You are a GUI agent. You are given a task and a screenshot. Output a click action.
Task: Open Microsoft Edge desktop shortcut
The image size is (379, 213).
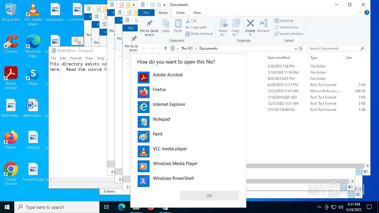pos(33,46)
